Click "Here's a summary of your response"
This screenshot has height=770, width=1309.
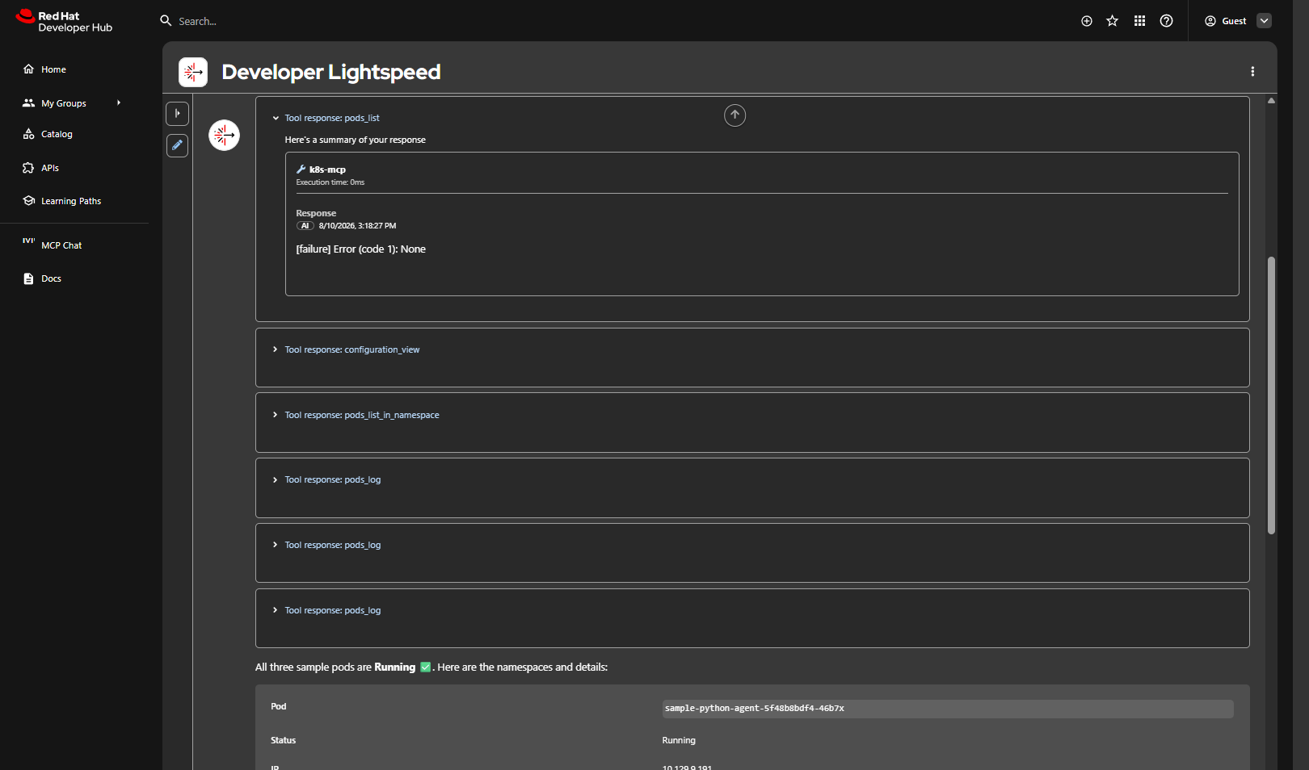[355, 140]
